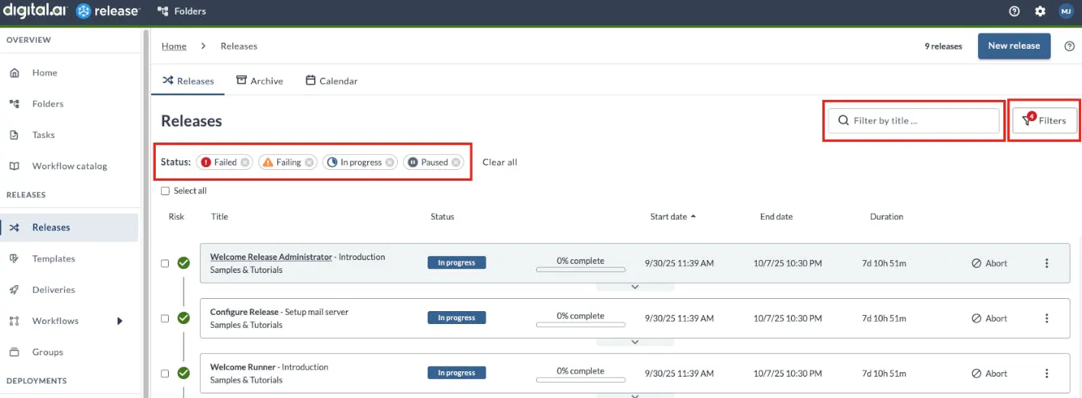
Task: Click the Duration column header
Action: pos(887,217)
